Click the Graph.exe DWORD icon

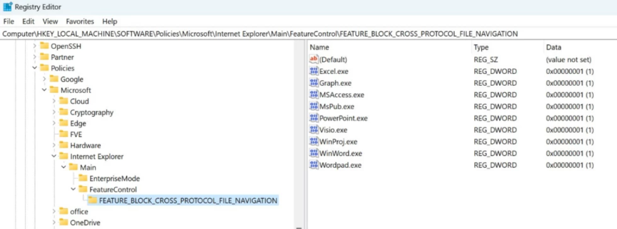(x=313, y=83)
